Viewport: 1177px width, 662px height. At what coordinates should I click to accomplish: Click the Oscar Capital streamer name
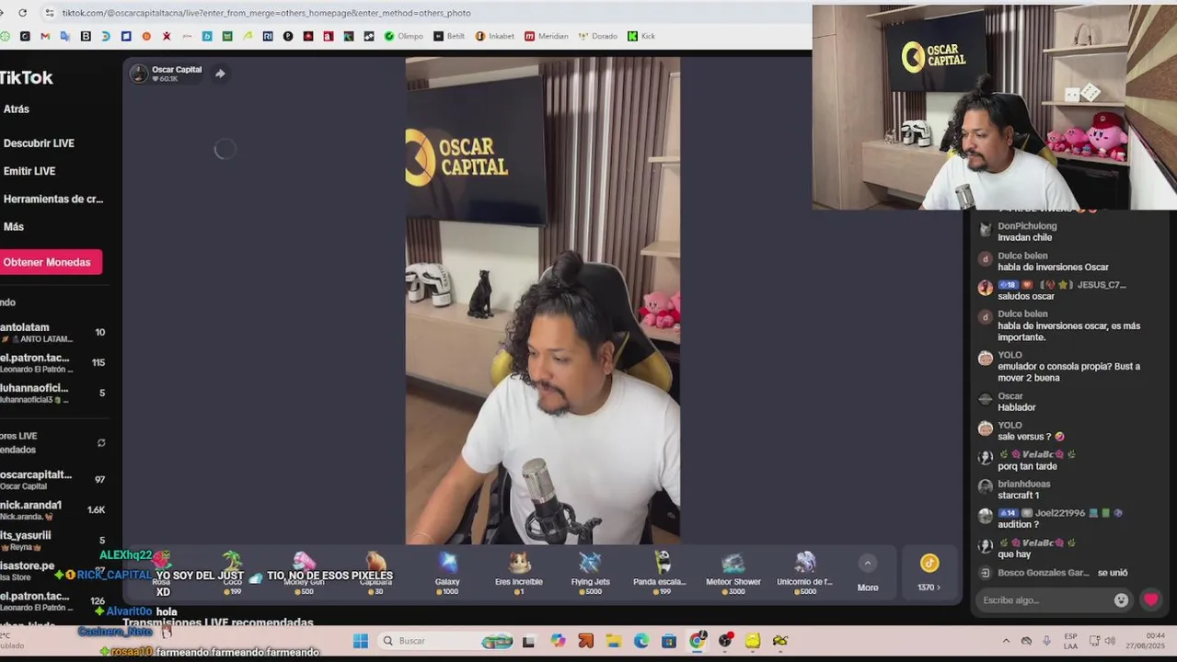pos(177,70)
